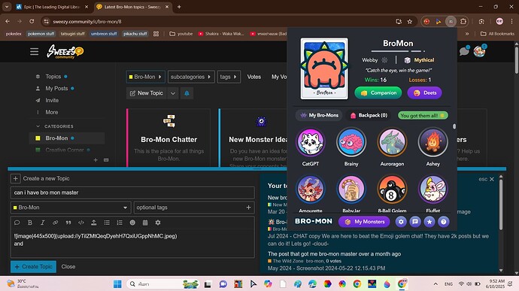
Task: Toggle the notification bell next to New Topic
Action: (187, 93)
